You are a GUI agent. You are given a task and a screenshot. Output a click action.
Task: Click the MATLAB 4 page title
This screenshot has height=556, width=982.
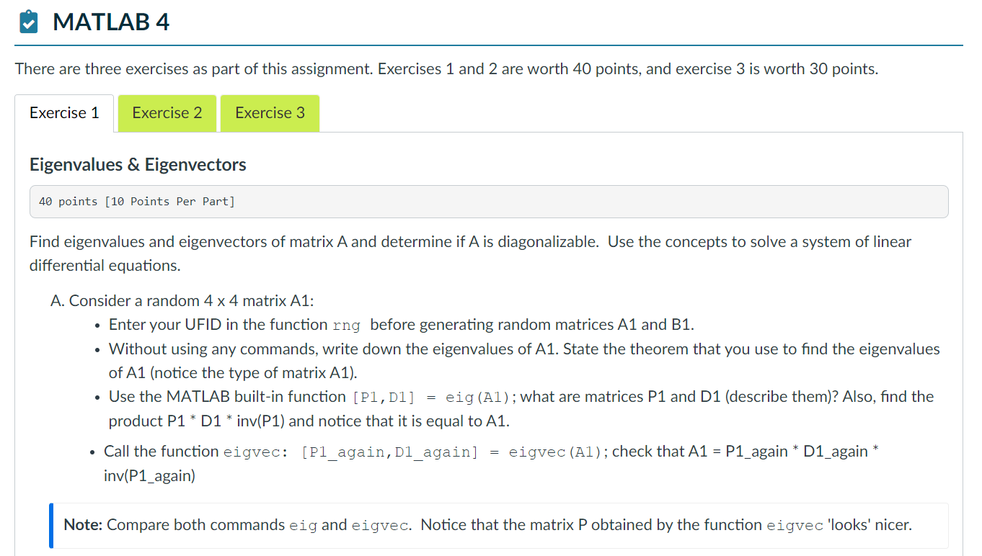pyautogui.click(x=112, y=22)
